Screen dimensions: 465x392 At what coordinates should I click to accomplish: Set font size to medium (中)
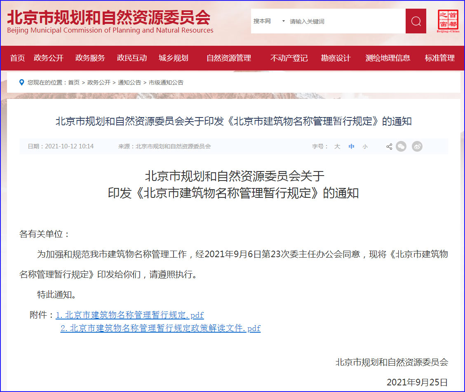pyautogui.click(x=351, y=146)
